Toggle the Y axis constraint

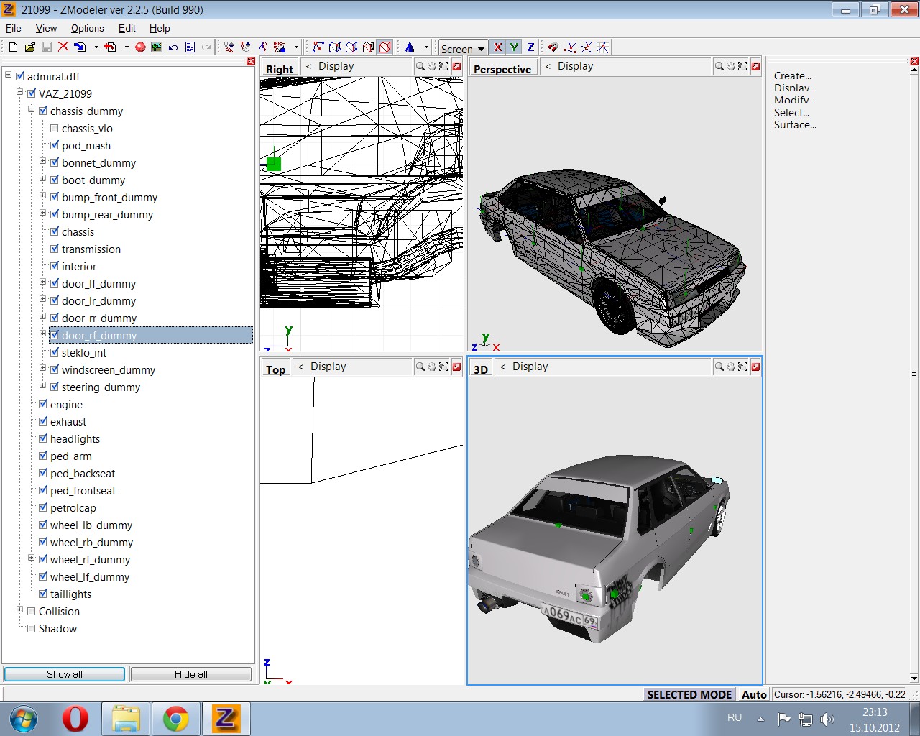[514, 47]
